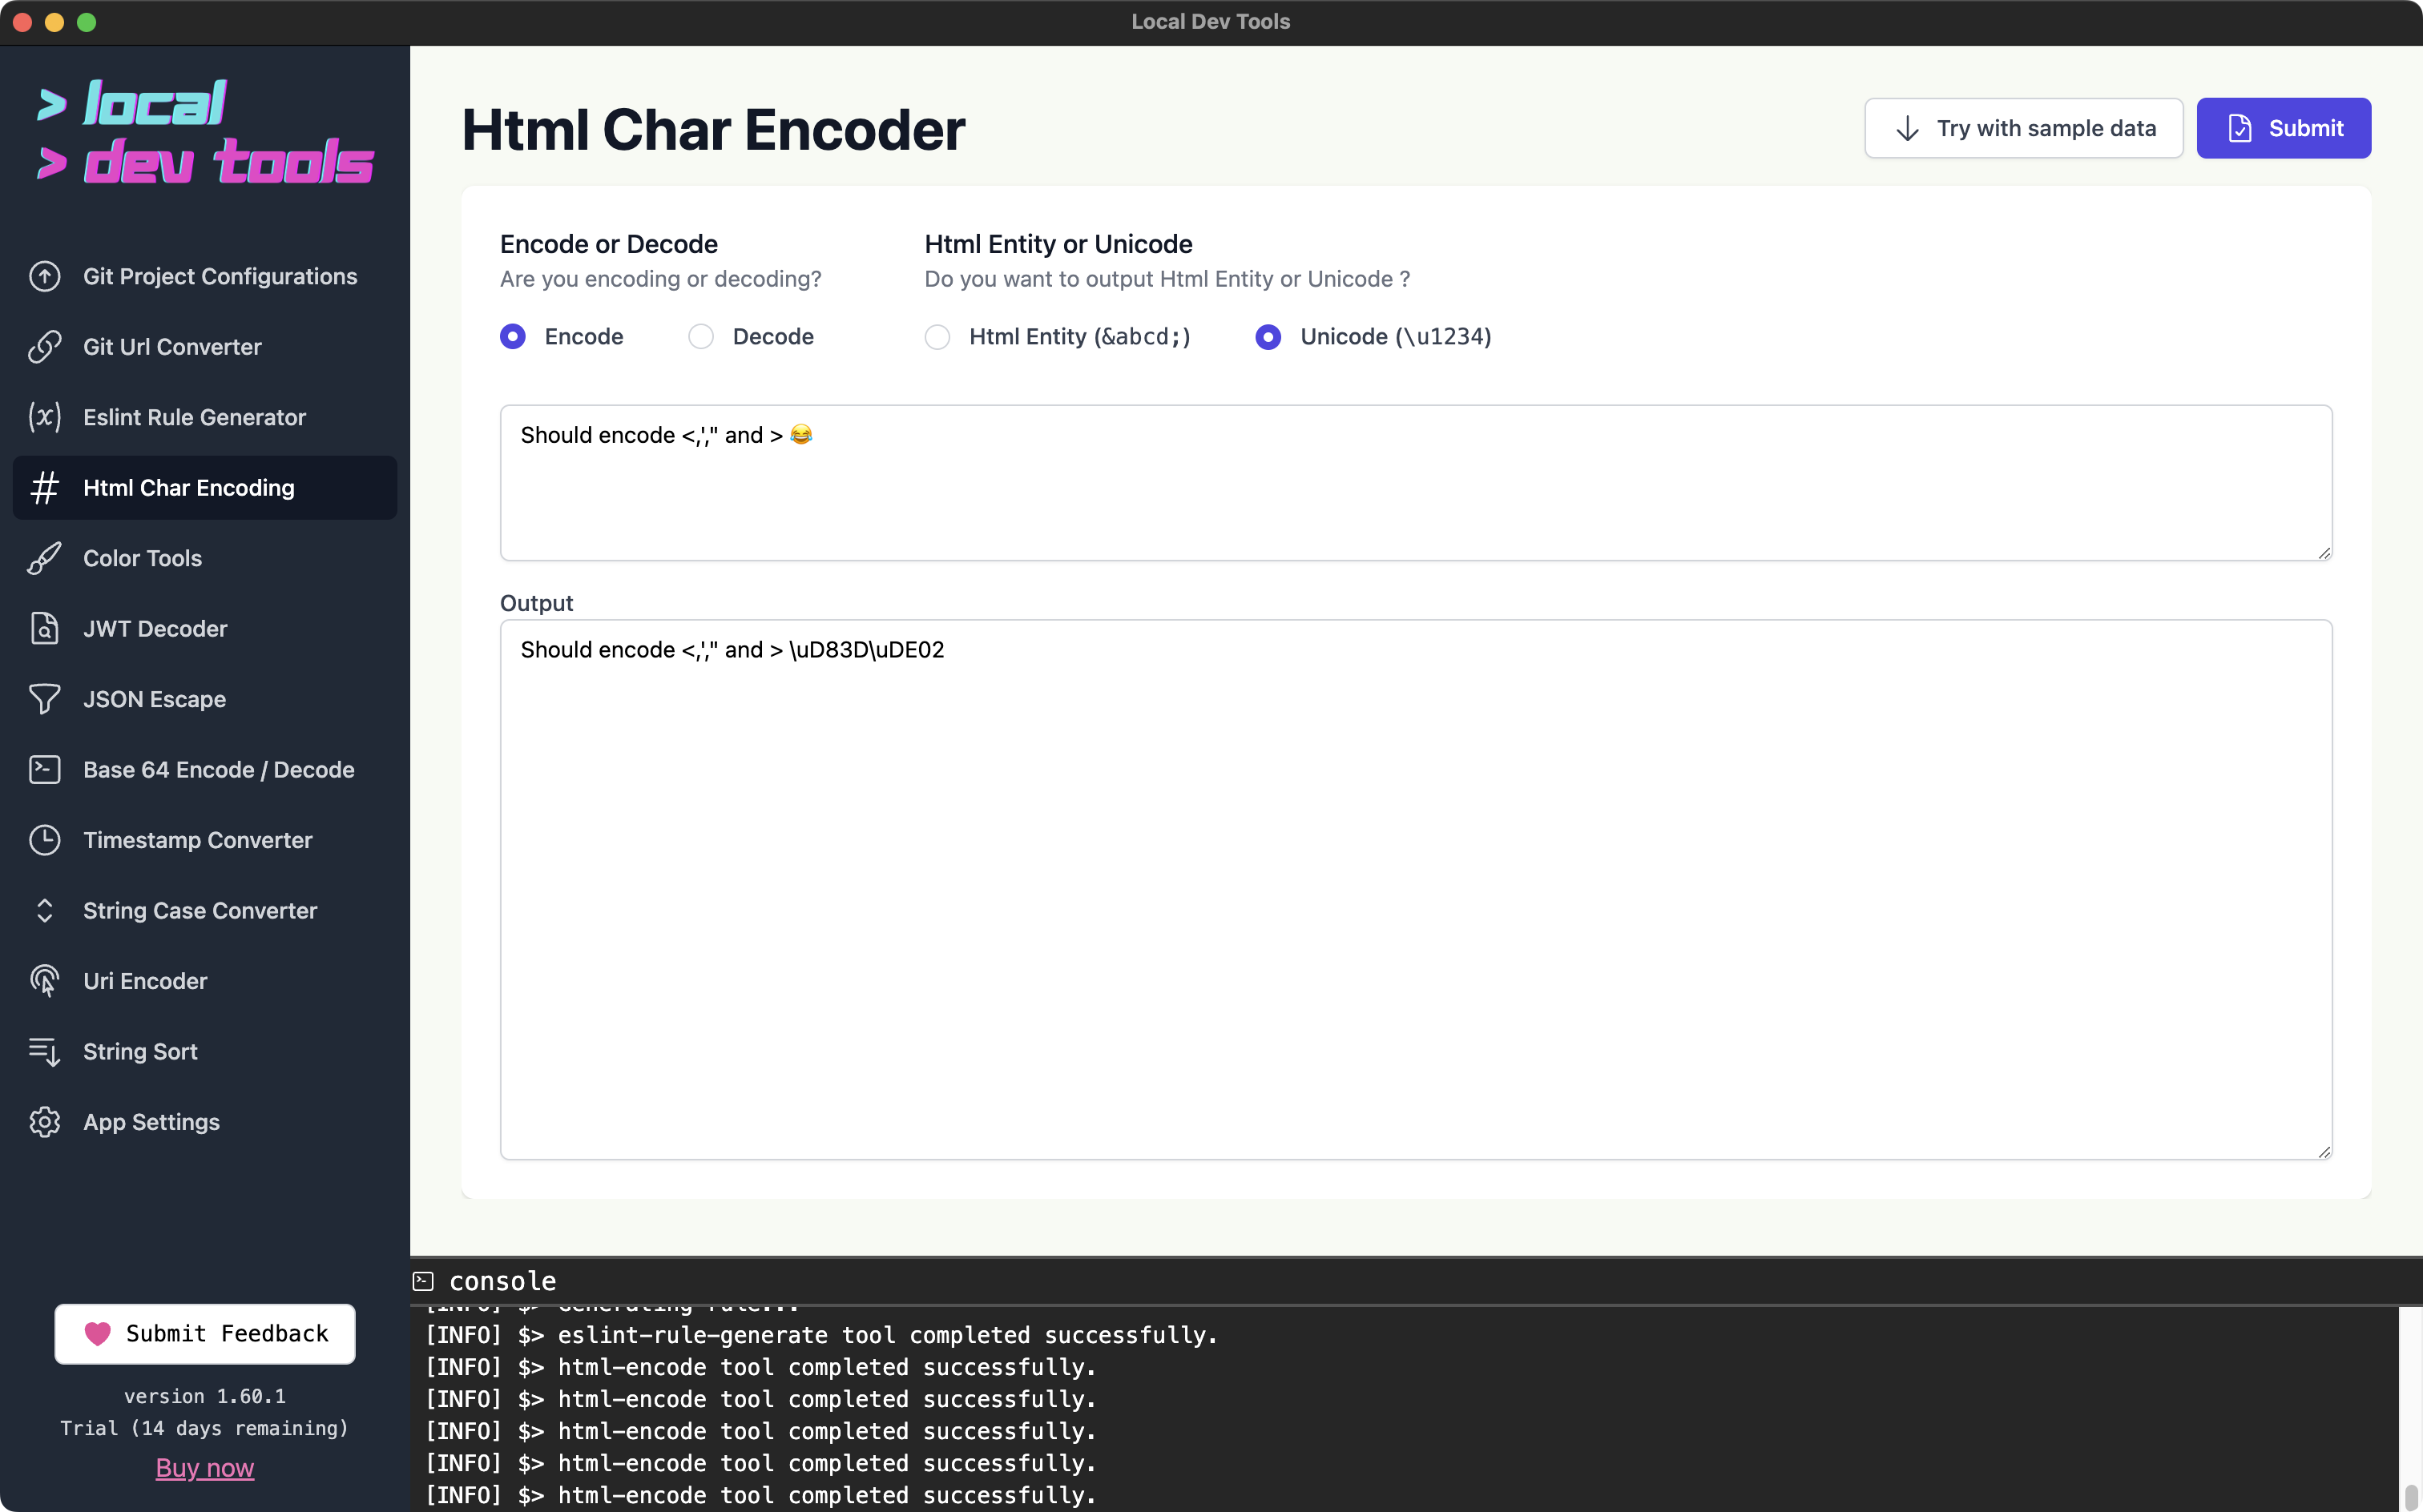Click into the input text area
Screen dimensions: 2423x1512
pyautogui.click(x=1416, y=483)
